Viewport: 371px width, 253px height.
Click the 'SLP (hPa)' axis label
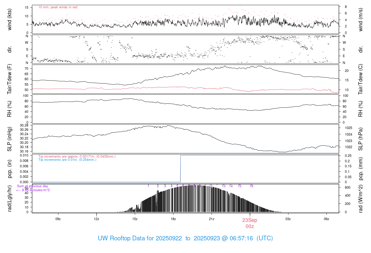click(360, 139)
